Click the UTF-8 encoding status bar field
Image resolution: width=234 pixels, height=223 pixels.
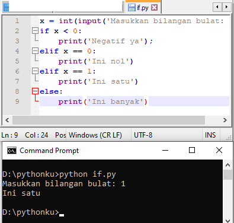coord(143,135)
